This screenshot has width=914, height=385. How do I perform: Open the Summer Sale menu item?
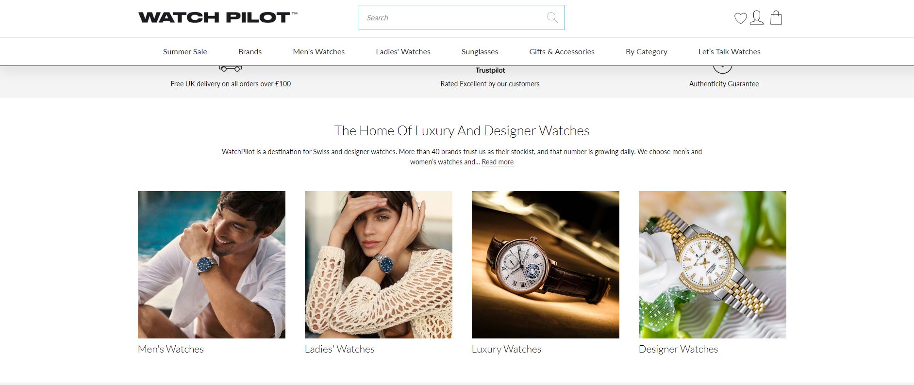point(185,52)
